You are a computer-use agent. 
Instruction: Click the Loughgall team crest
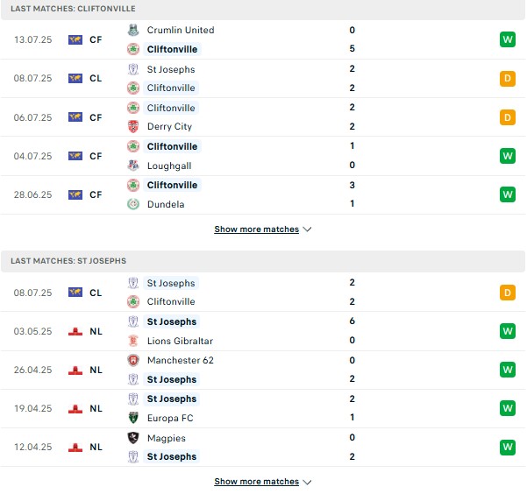[133, 166]
